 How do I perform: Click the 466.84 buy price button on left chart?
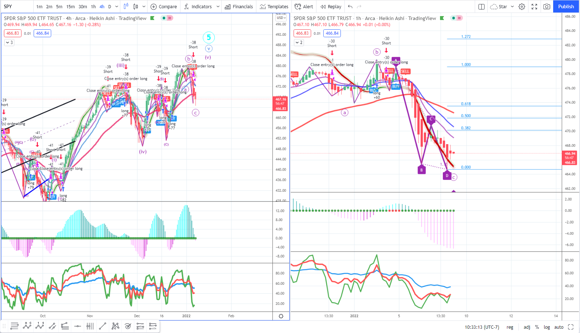click(x=43, y=33)
